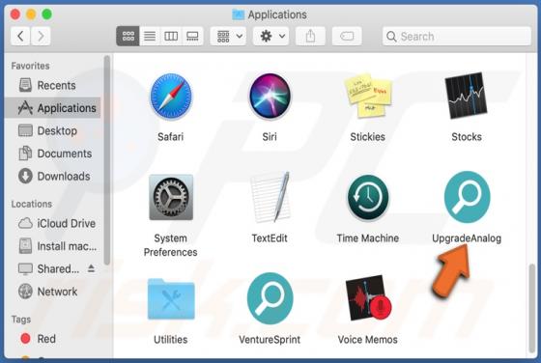Open the Shared... location in the sidebar

click(x=48, y=269)
